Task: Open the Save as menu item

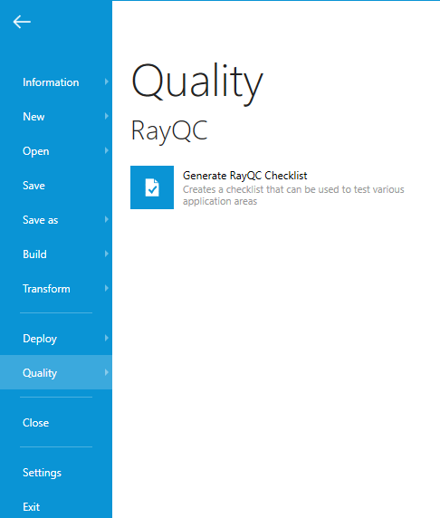Action: (56, 220)
